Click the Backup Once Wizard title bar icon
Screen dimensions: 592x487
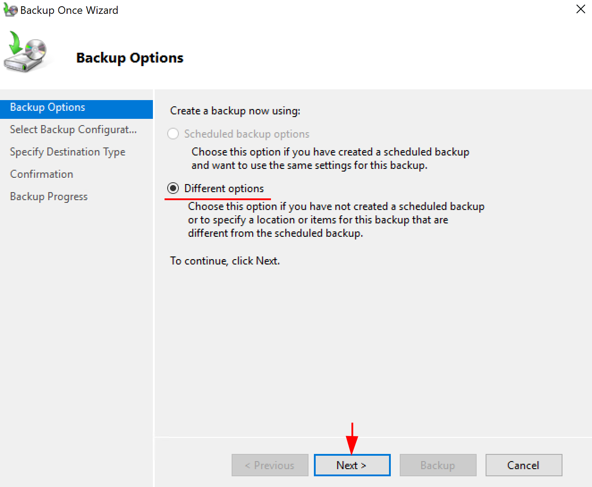click(x=10, y=9)
